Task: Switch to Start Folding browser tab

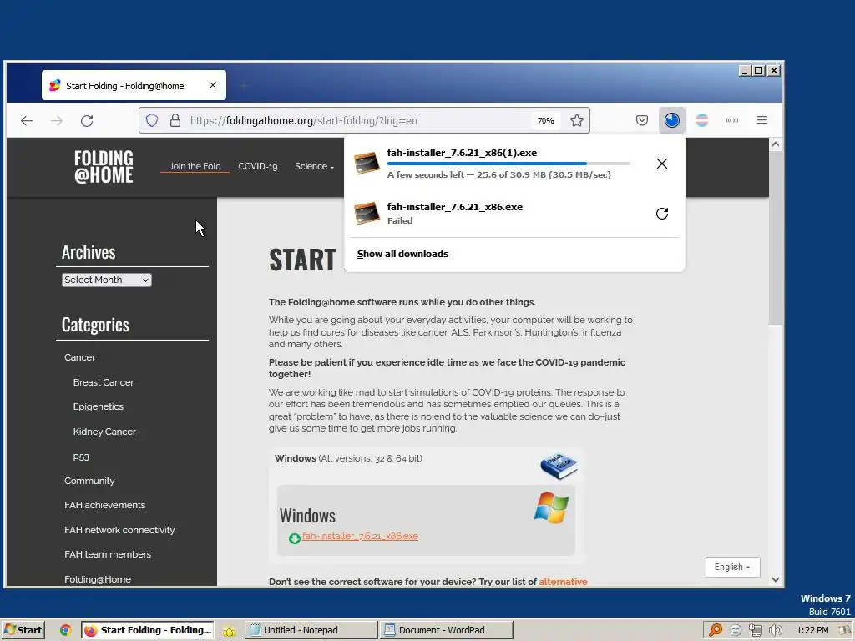Action: point(134,86)
